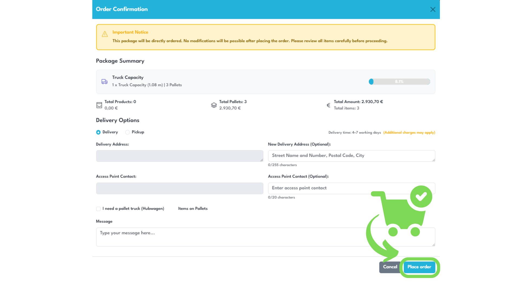The image size is (520, 292).
Task: Click the truck capacity progress bar
Action: click(x=399, y=82)
